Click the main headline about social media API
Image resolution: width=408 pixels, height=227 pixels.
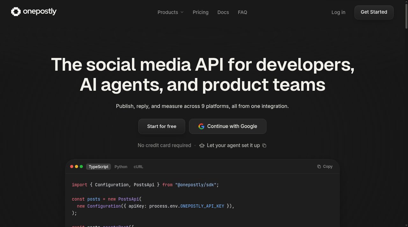click(x=203, y=74)
